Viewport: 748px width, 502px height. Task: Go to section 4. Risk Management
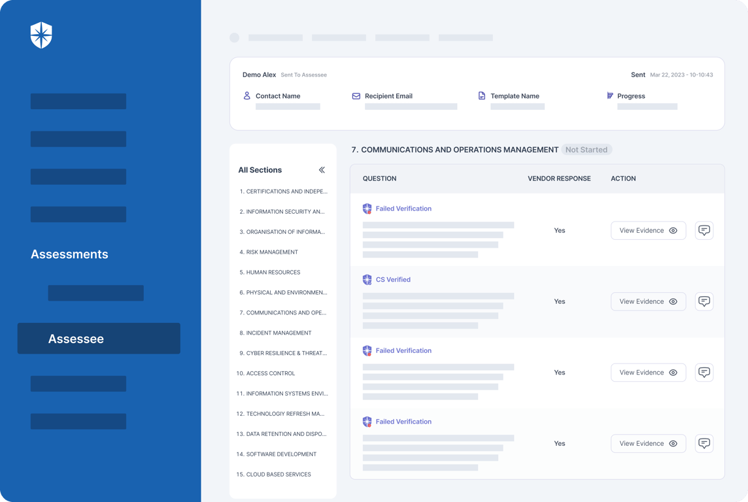click(x=269, y=252)
